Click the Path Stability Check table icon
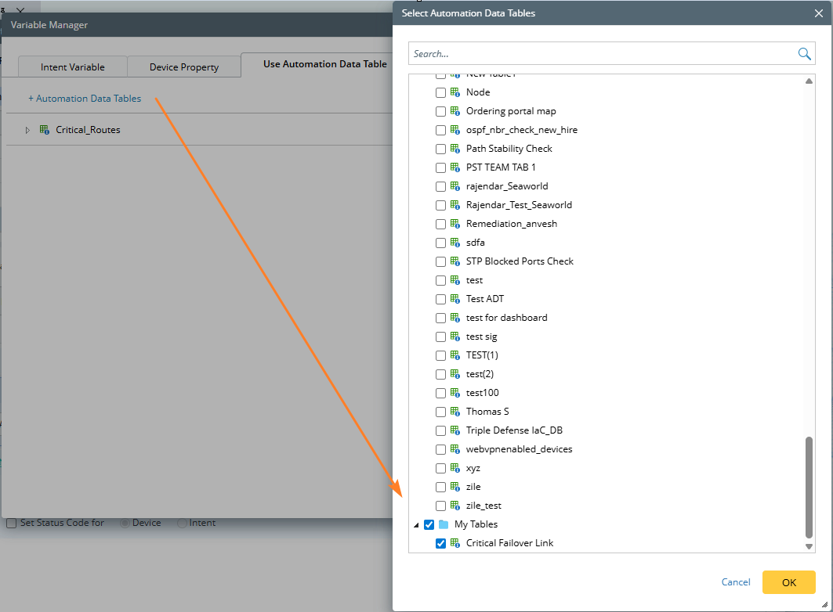This screenshot has height=612, width=833. tap(455, 149)
